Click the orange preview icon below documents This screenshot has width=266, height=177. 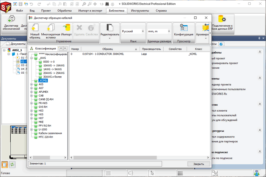[x=5, y=164]
